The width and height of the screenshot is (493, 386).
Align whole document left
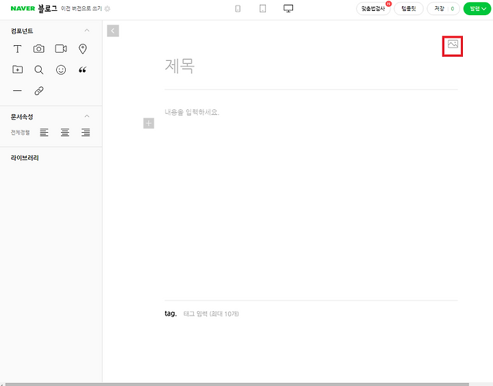pos(44,132)
